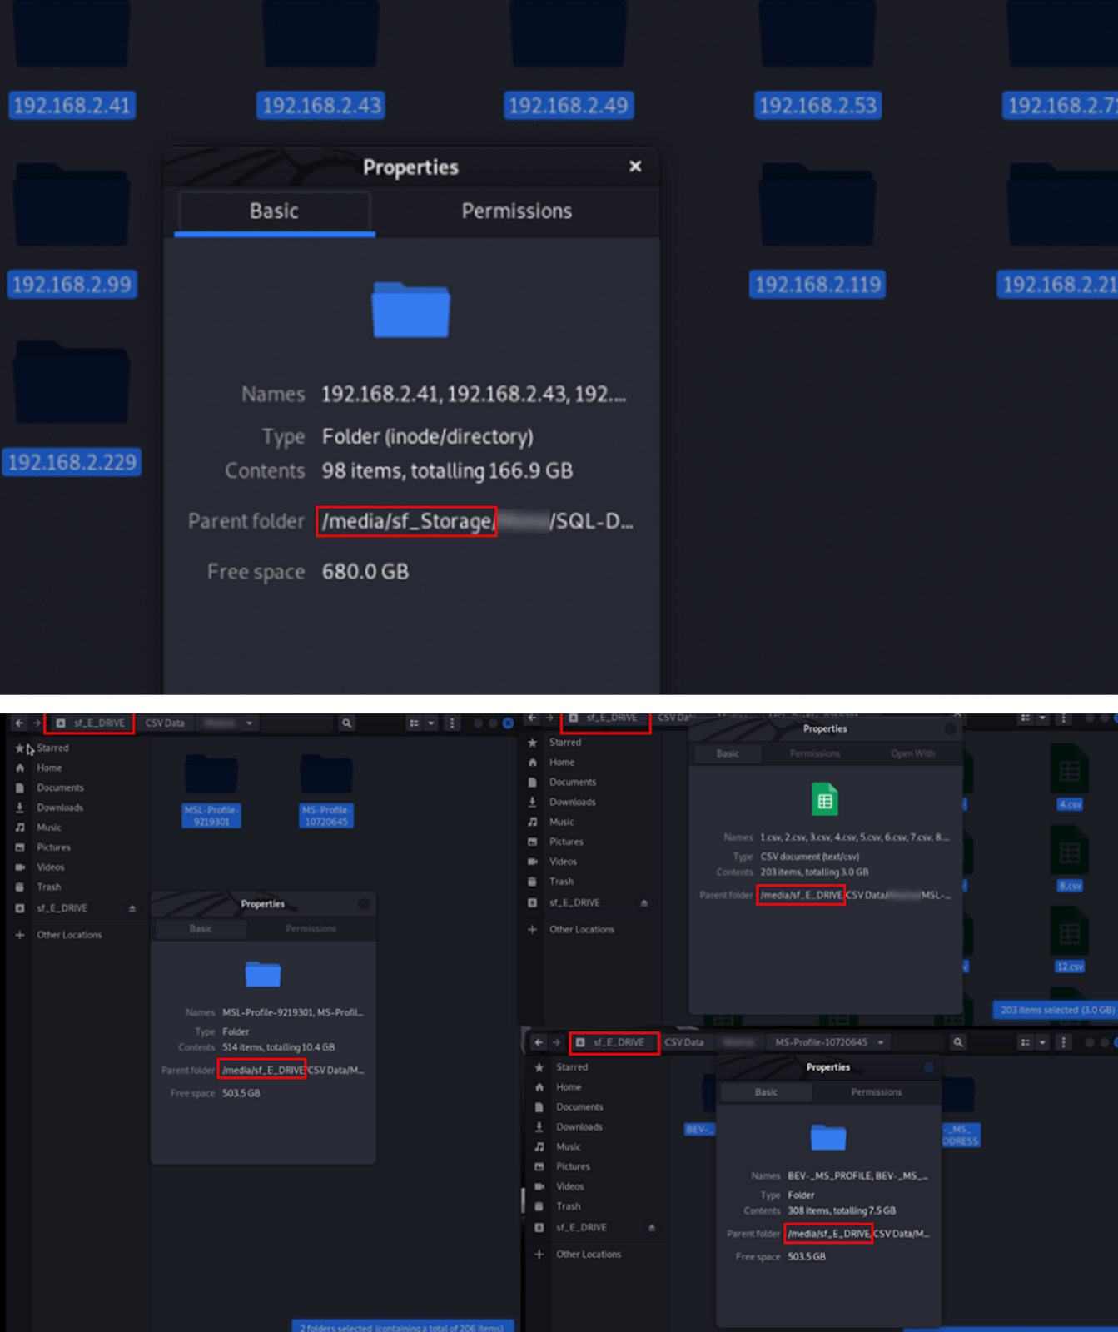Select Basic tab in the 98-items Properties dialog
This screenshot has height=1332, width=1118.
pyautogui.click(x=274, y=211)
